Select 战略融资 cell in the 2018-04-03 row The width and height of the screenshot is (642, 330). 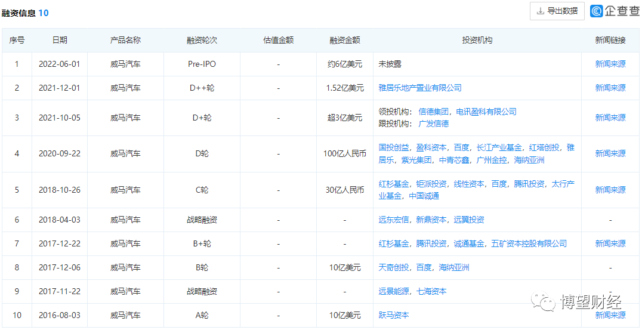(x=202, y=220)
